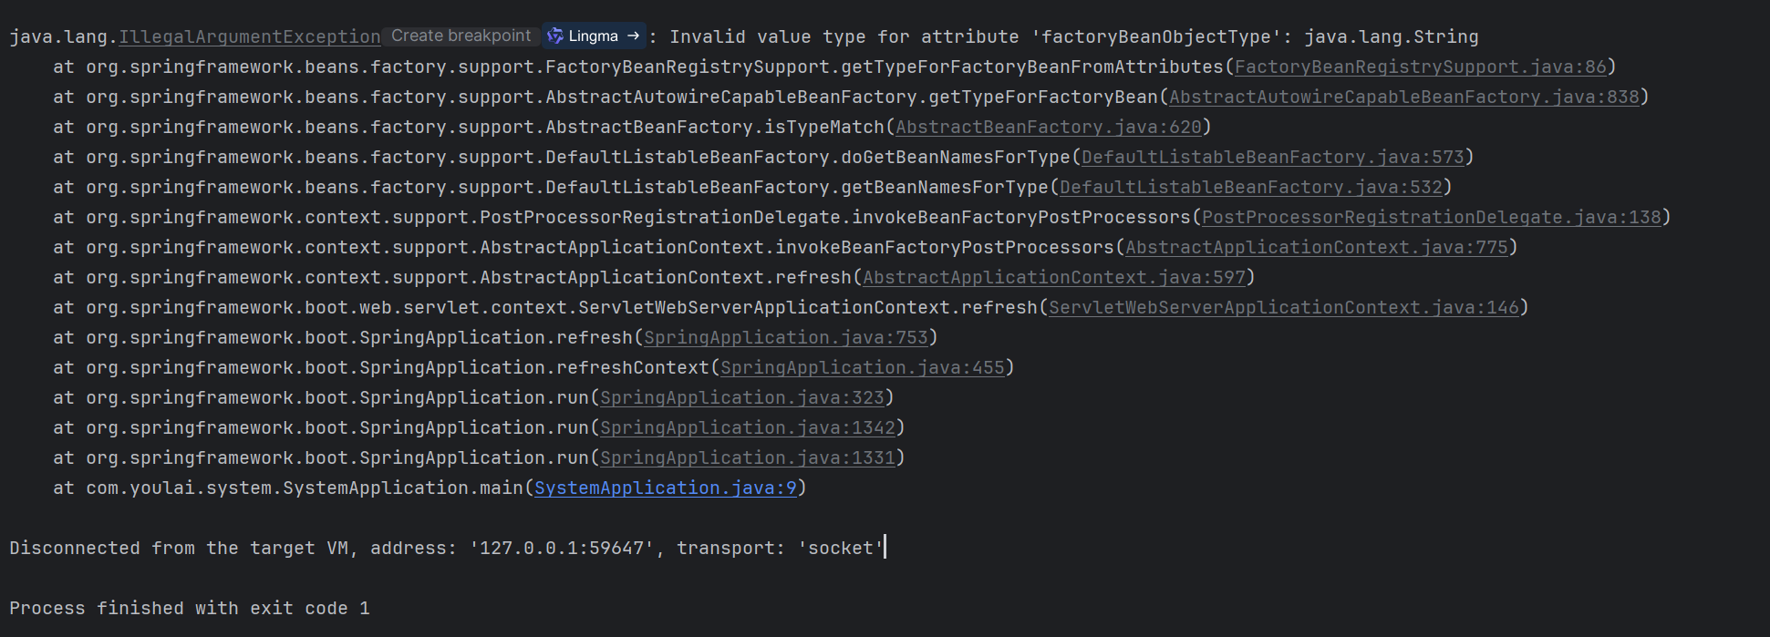Viewport: 1770px width, 637px height.
Task: Jump to SpringApplication.java:323
Action: click(741, 398)
